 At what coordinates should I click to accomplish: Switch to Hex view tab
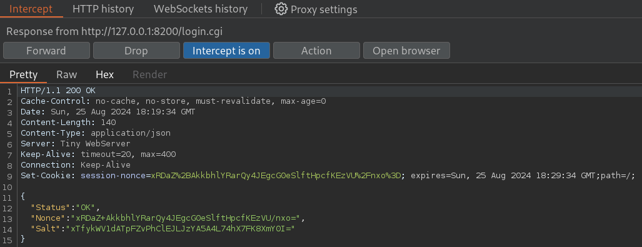pos(105,74)
